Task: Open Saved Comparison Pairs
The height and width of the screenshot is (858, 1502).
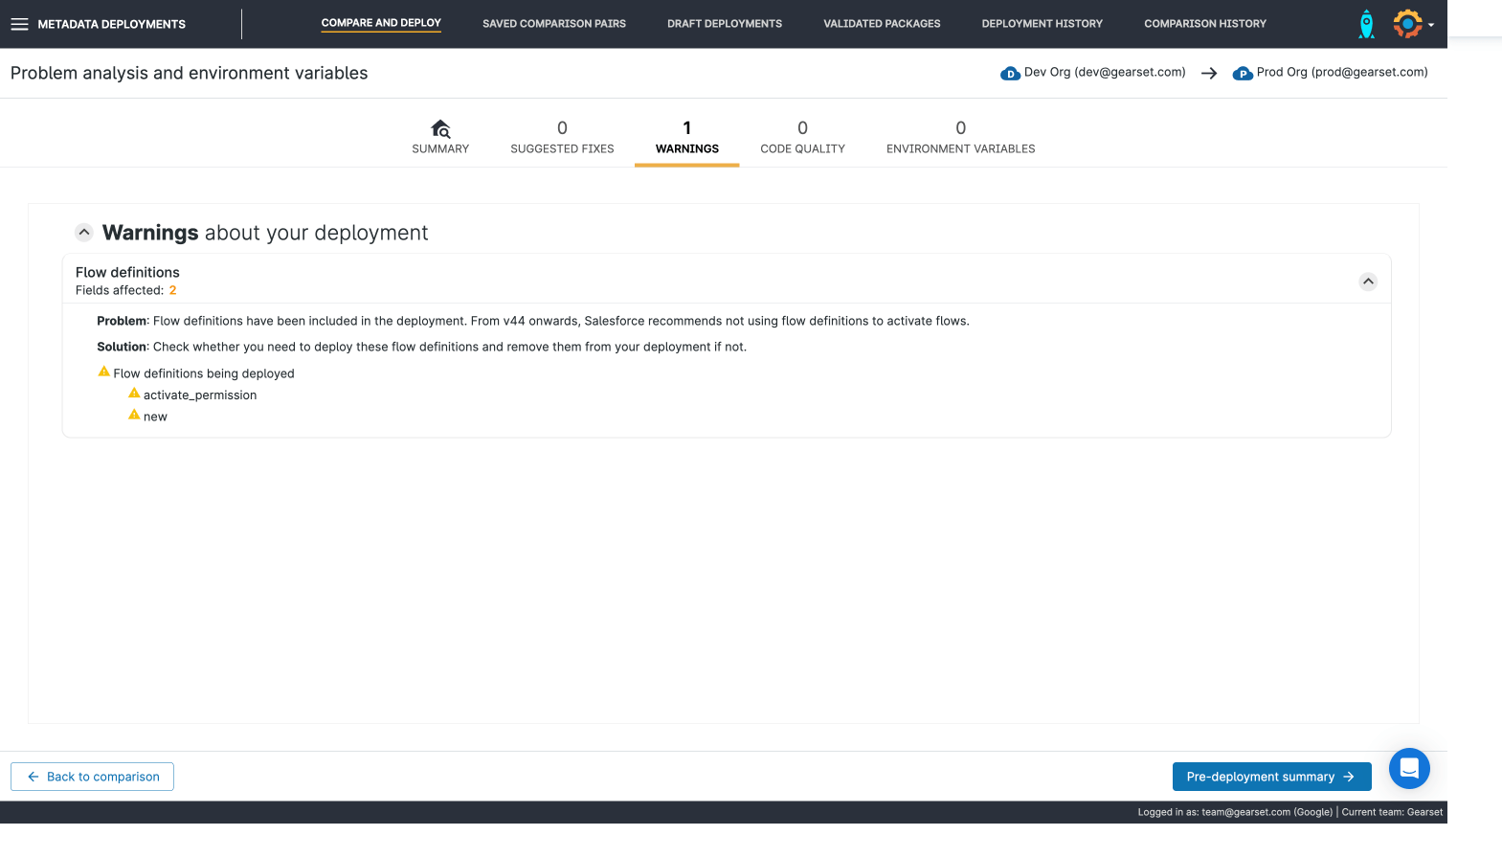Action: pos(553,24)
